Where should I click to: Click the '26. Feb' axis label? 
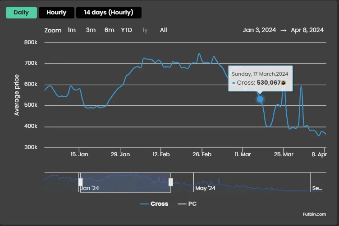click(202, 154)
